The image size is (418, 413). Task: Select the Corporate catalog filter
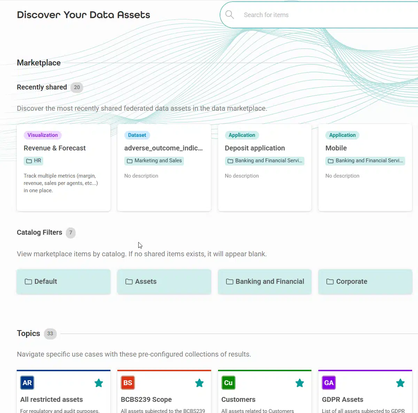[365, 281]
